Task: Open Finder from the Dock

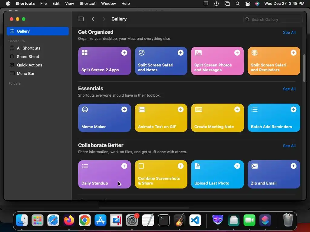Action: (x=22, y=220)
